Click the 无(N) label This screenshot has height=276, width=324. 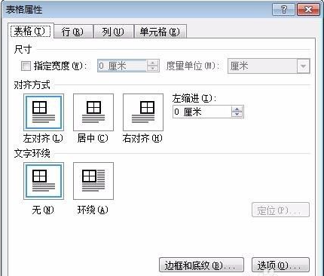coord(43,210)
